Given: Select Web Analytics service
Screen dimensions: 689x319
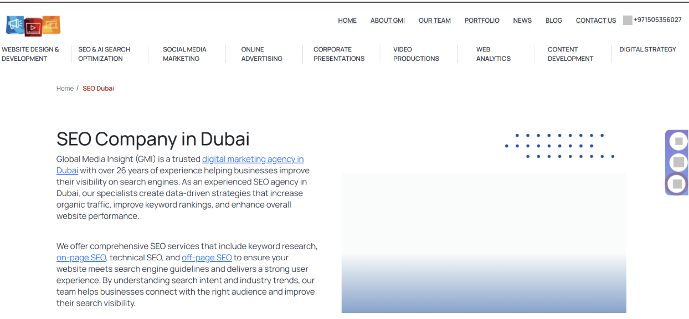Looking at the screenshot, I should click(493, 54).
